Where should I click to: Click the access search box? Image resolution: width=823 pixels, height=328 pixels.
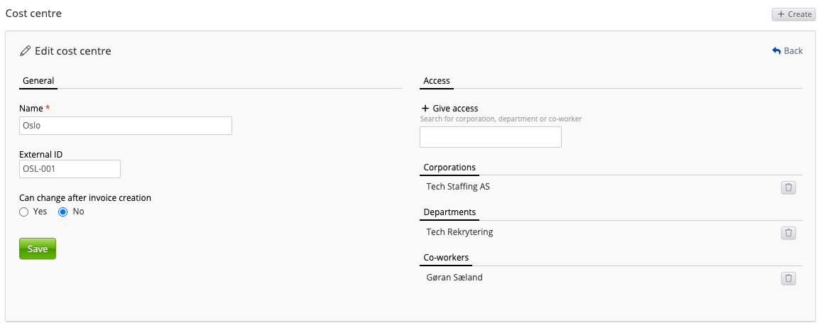pyautogui.click(x=490, y=137)
